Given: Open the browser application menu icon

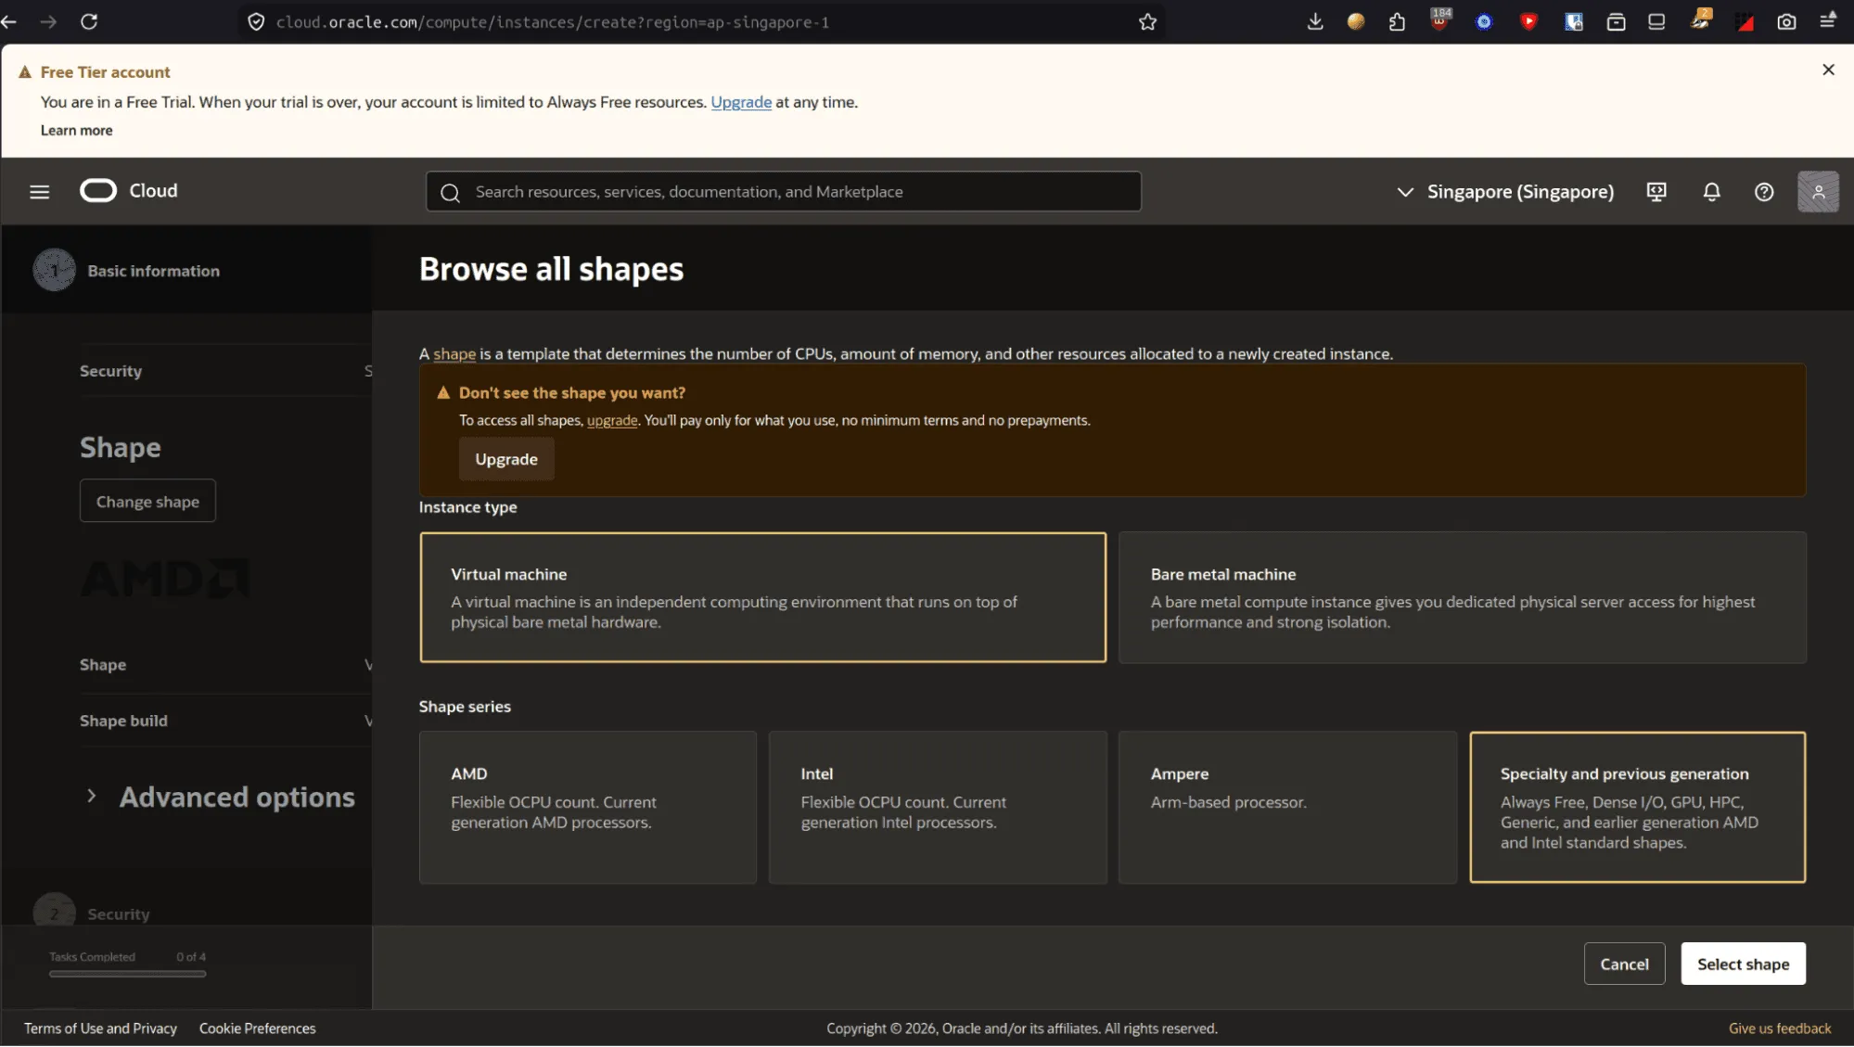Looking at the screenshot, I should click(x=1828, y=20).
